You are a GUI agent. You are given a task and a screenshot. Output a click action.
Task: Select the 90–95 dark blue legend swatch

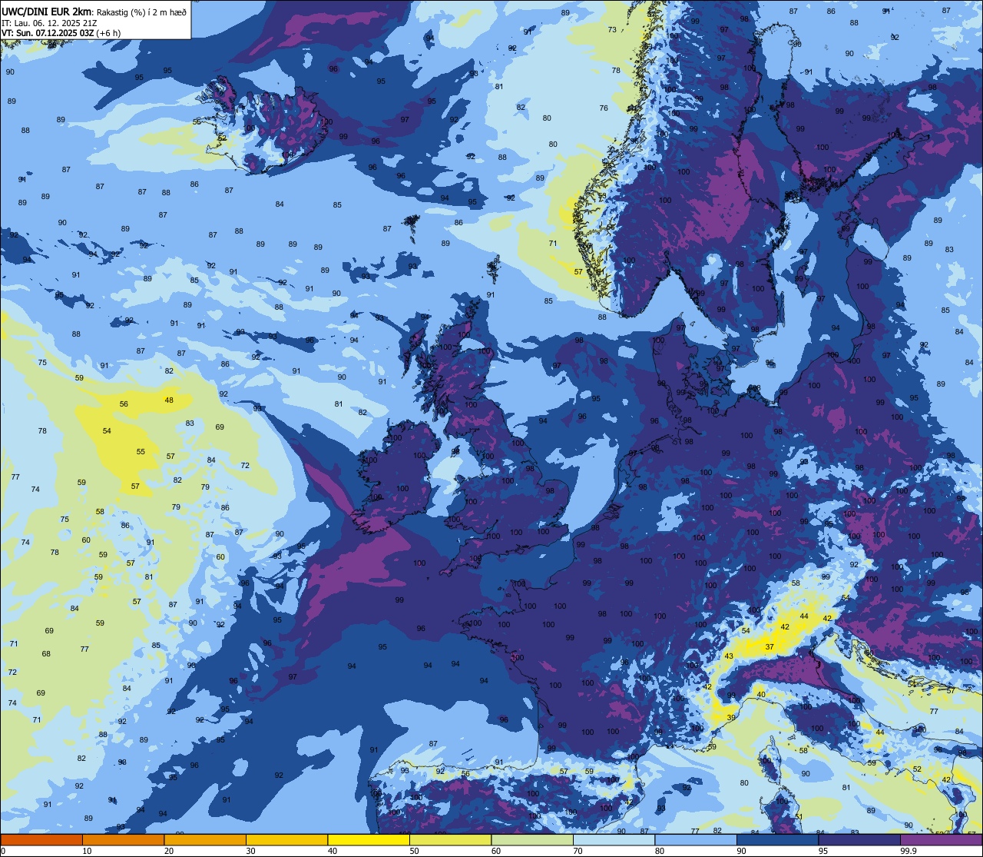point(777,839)
